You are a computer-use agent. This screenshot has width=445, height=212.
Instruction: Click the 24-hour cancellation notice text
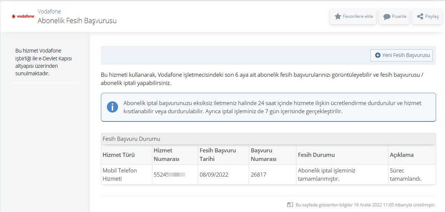coord(272,107)
